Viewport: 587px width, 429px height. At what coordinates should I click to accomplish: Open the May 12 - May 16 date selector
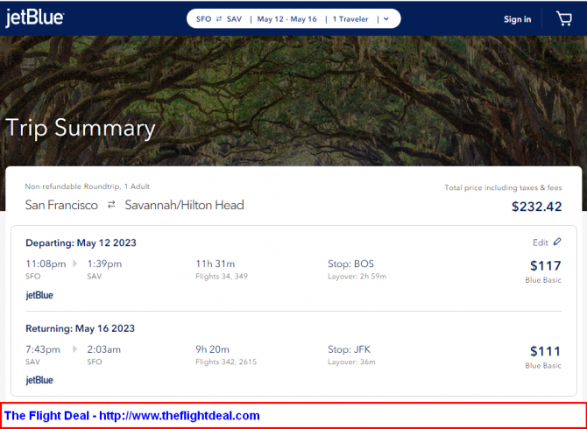coord(286,19)
